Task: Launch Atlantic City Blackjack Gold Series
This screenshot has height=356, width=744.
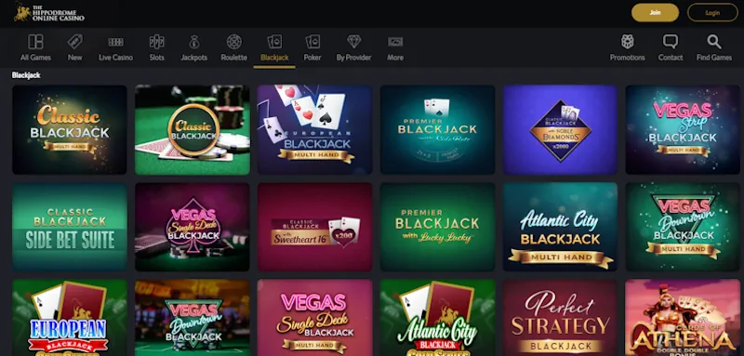Action: pyautogui.click(x=437, y=318)
